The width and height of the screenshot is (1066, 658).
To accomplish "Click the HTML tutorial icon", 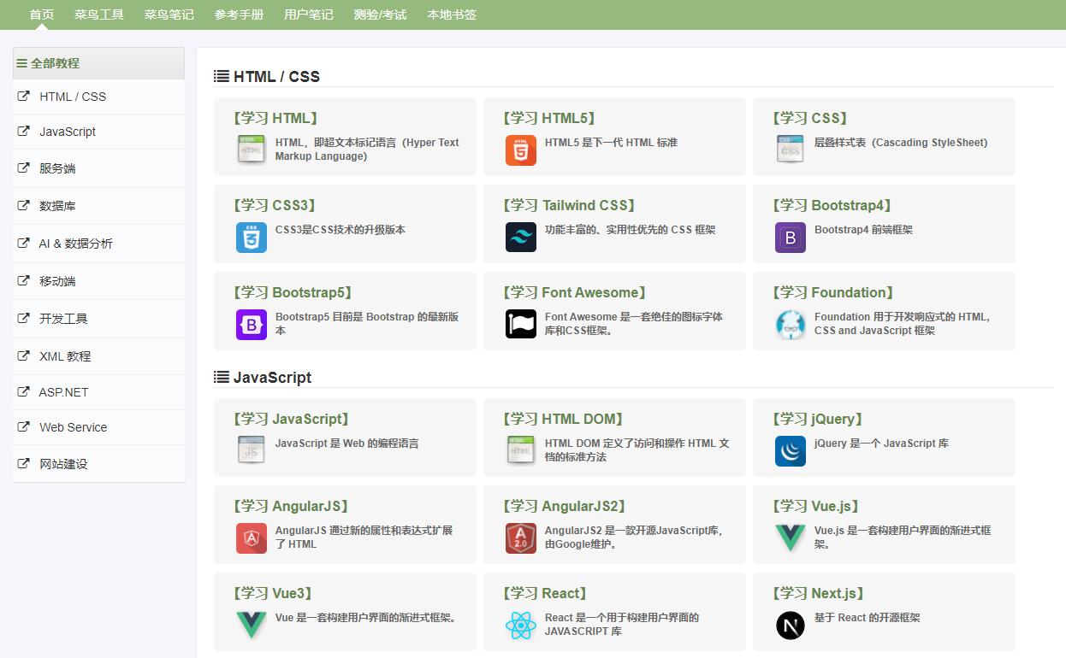I will (252, 150).
